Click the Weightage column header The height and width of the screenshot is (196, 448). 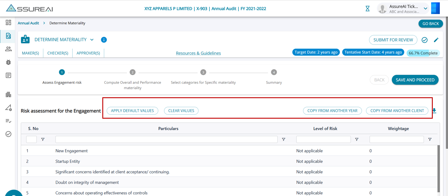coord(398,129)
